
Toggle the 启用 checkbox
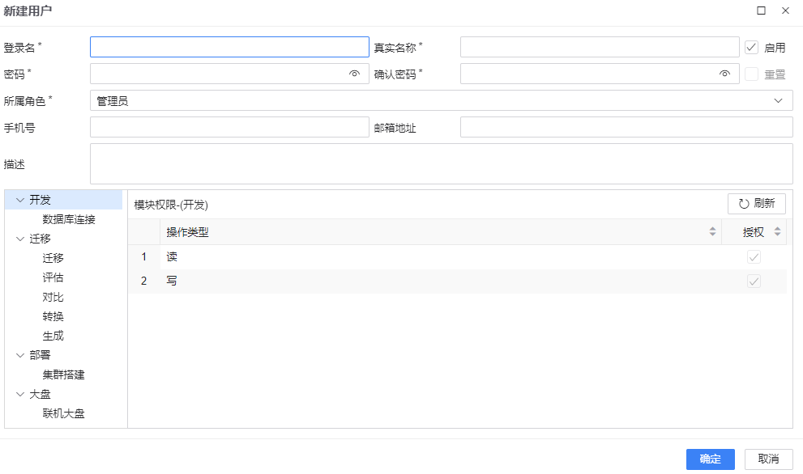point(751,48)
